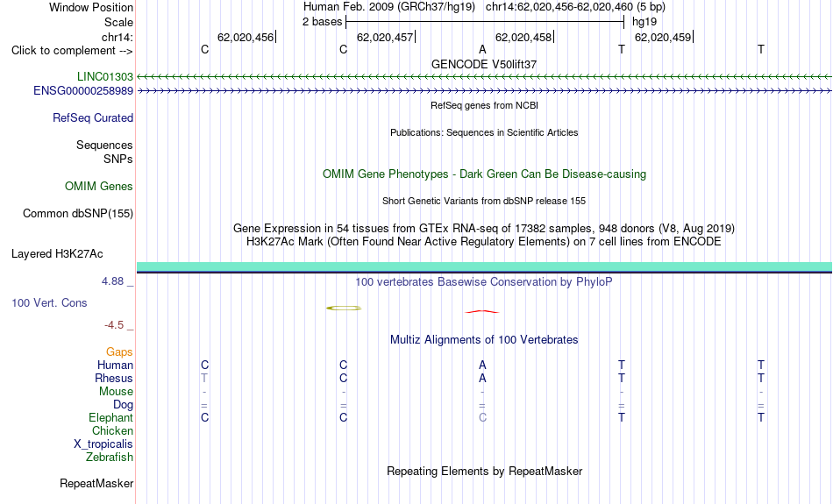This screenshot has width=833, height=504.
Task: Click the Mouse species label
Action: coord(116,392)
